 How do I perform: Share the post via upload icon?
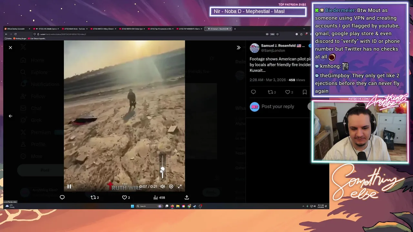tap(186, 198)
